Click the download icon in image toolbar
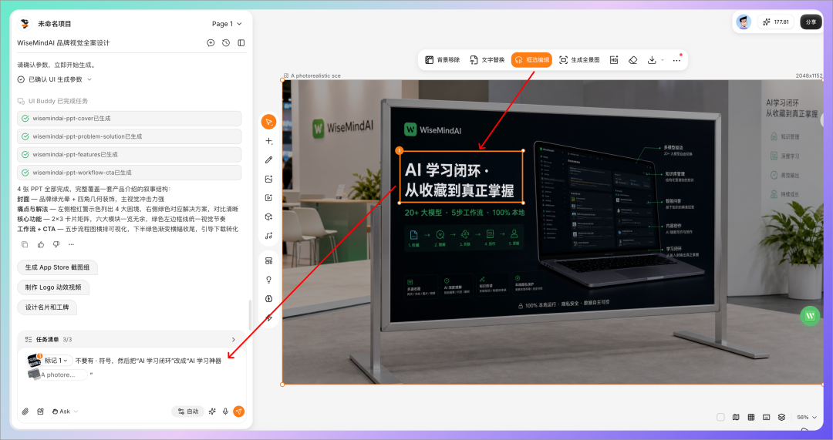The image size is (833, 440). (652, 60)
